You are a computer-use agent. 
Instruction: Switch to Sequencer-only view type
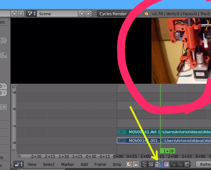144,164
